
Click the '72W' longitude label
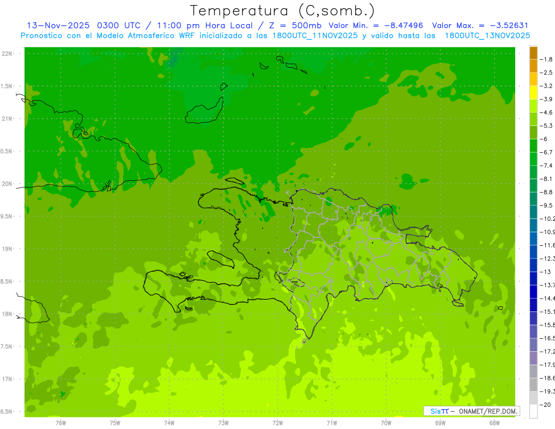tap(277, 423)
